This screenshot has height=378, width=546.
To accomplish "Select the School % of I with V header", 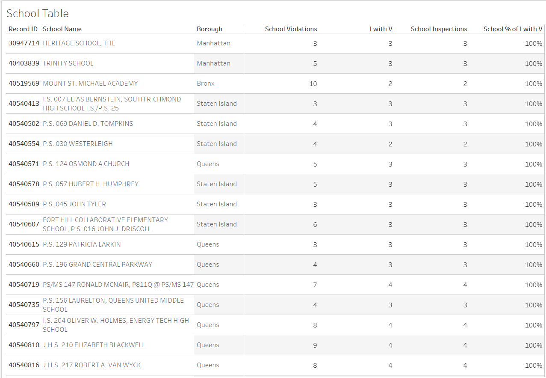I will (x=513, y=29).
